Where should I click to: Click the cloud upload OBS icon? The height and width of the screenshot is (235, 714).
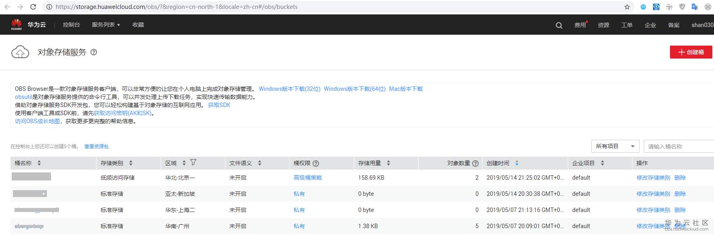coord(20,52)
